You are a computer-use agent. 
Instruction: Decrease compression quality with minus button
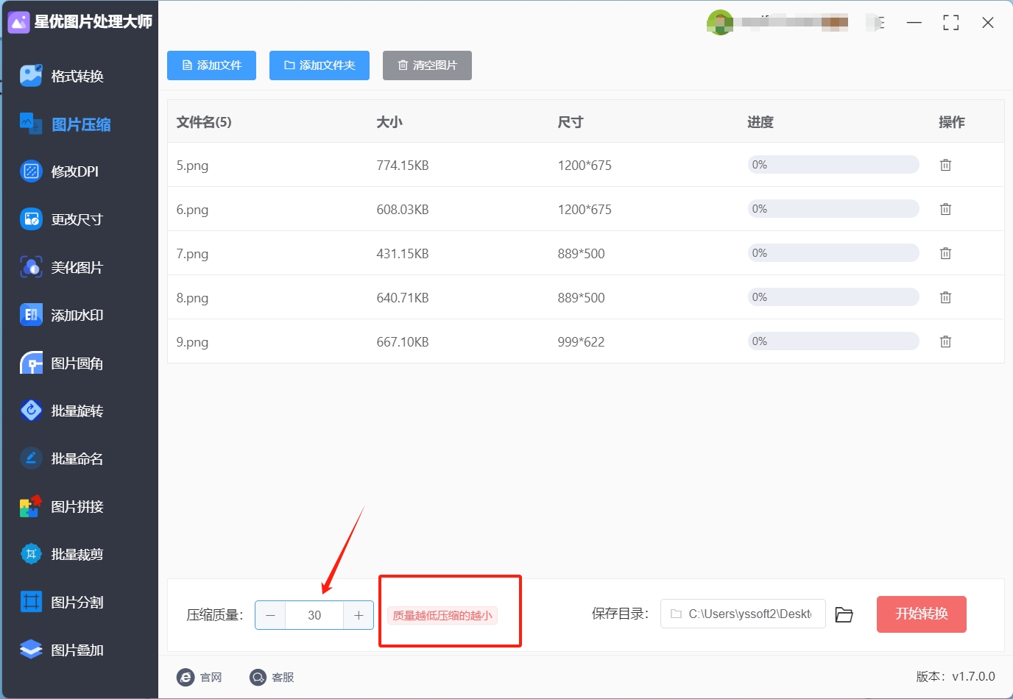click(x=270, y=615)
